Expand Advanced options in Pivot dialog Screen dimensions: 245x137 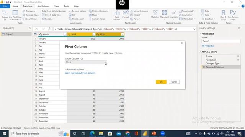tap(74, 69)
